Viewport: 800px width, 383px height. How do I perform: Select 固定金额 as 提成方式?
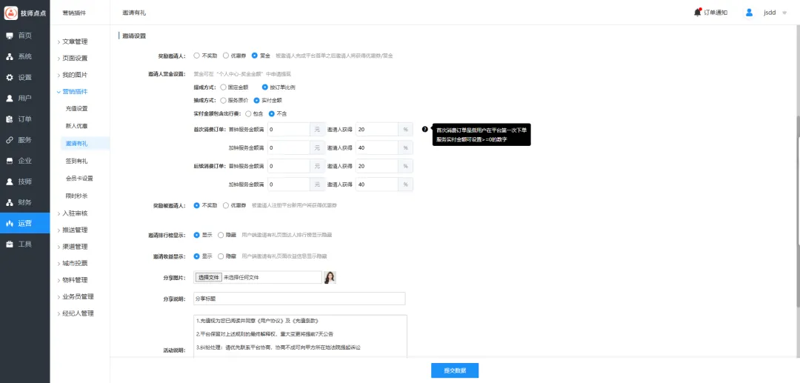(224, 87)
